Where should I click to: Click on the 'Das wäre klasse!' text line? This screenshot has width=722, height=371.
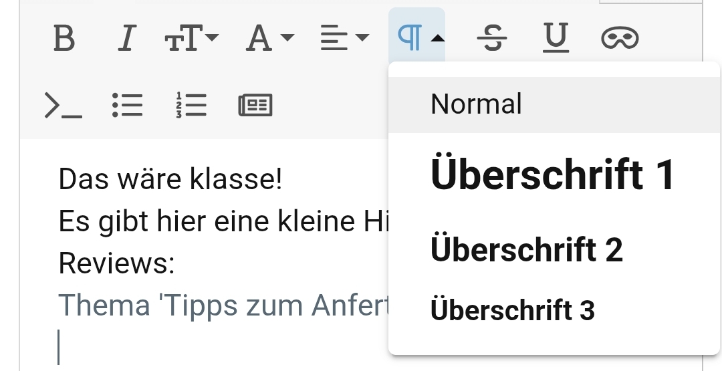pos(170,179)
